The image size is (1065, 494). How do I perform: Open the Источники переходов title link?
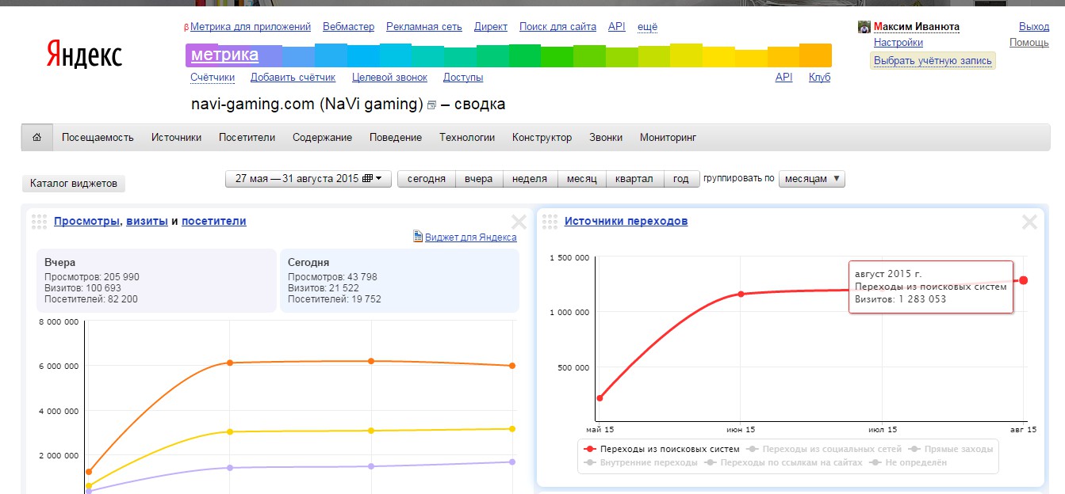pos(626,222)
